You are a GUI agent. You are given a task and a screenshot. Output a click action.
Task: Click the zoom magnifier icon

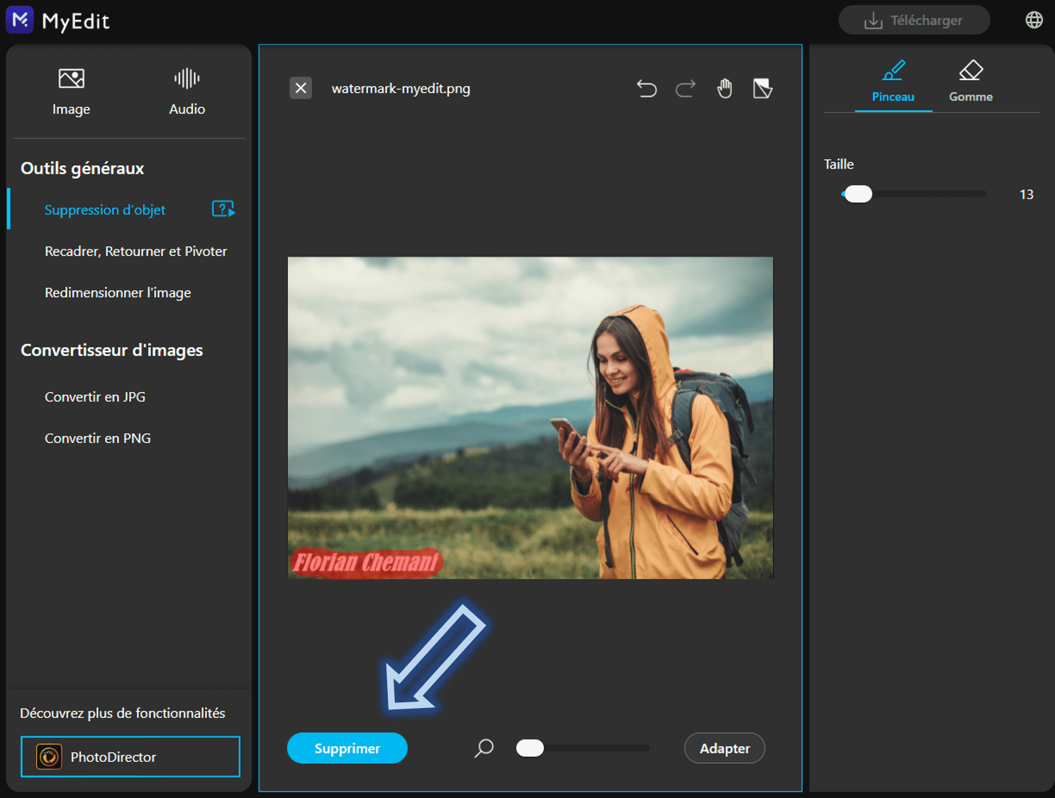[x=484, y=748]
